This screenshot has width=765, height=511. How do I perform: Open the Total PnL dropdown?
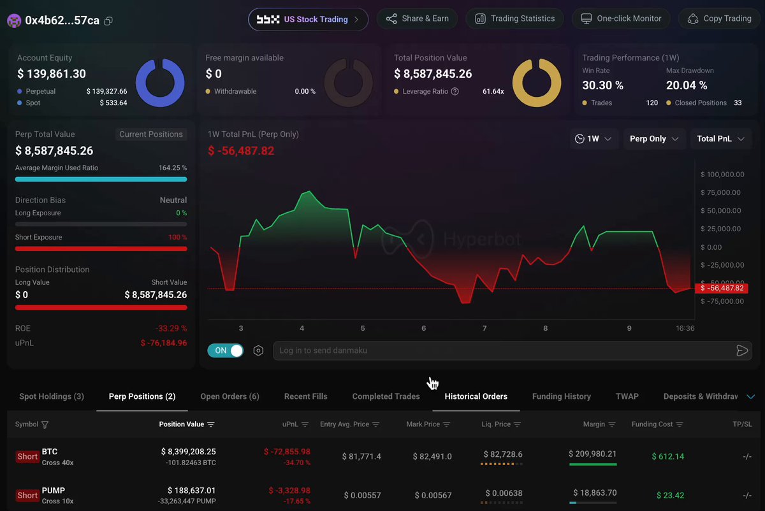click(x=721, y=139)
